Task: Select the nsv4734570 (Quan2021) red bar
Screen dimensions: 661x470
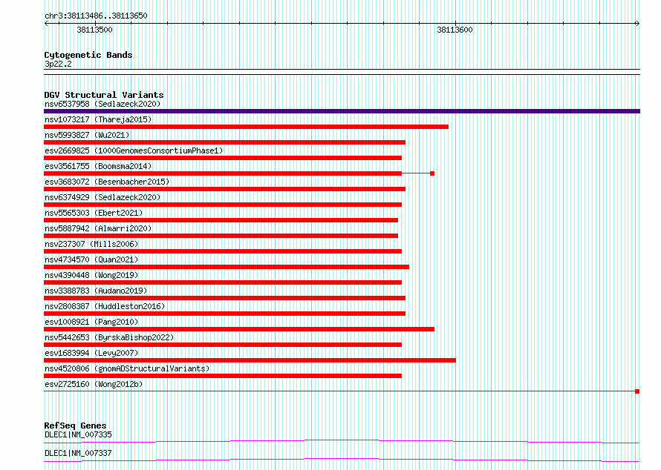Action: click(227, 267)
